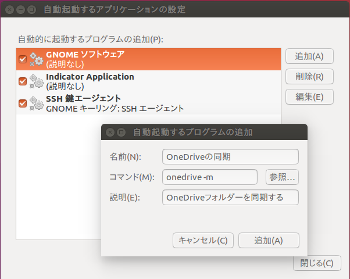Screen dimensions: 350x279
Task: Open the 編集(E) edit button
Action: pyautogui.click(x=309, y=97)
